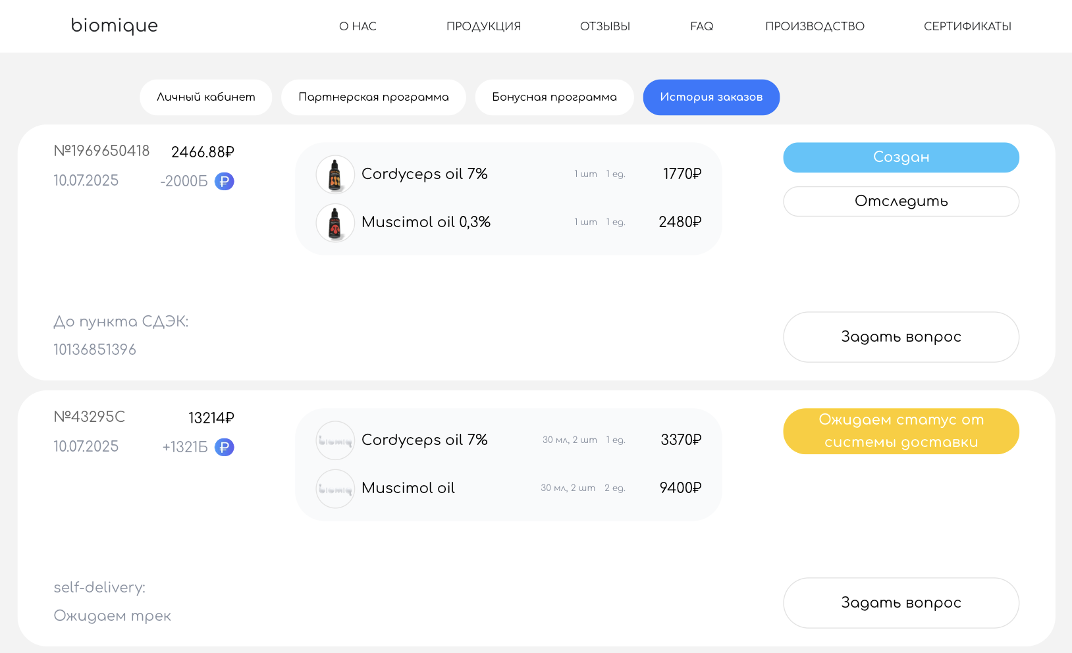Switch to the Личный кабинет tab

coord(206,97)
